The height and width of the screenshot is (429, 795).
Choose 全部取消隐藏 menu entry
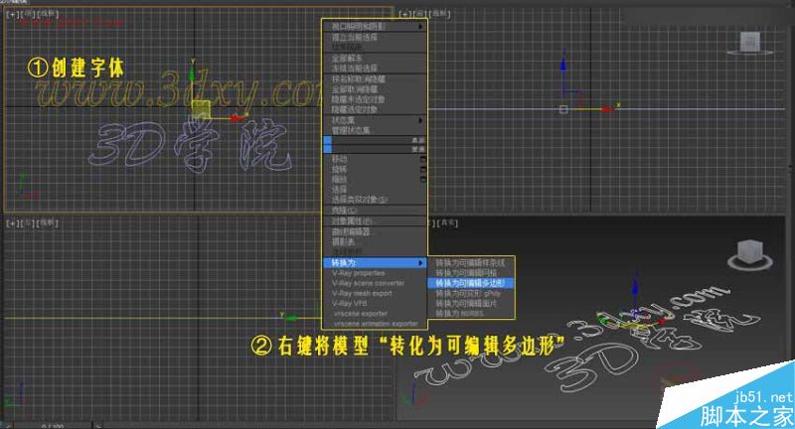(x=355, y=89)
